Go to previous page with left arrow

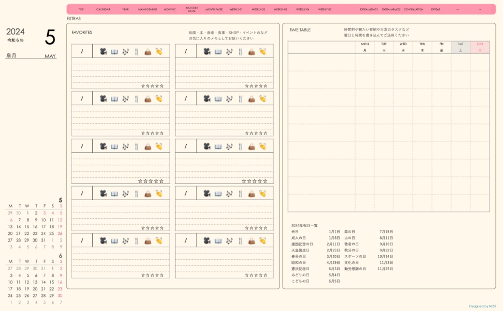click(x=457, y=9)
